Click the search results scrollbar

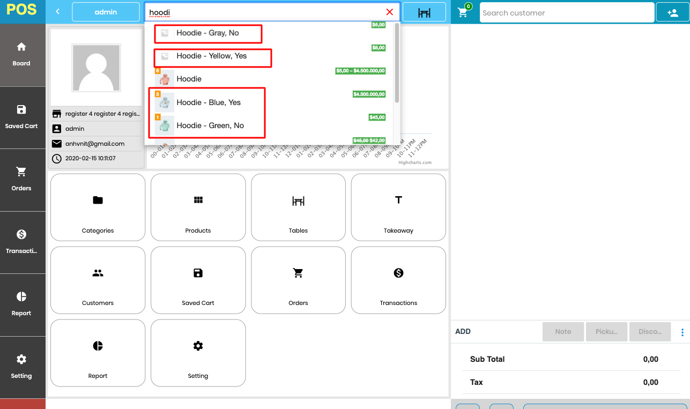[x=397, y=64]
